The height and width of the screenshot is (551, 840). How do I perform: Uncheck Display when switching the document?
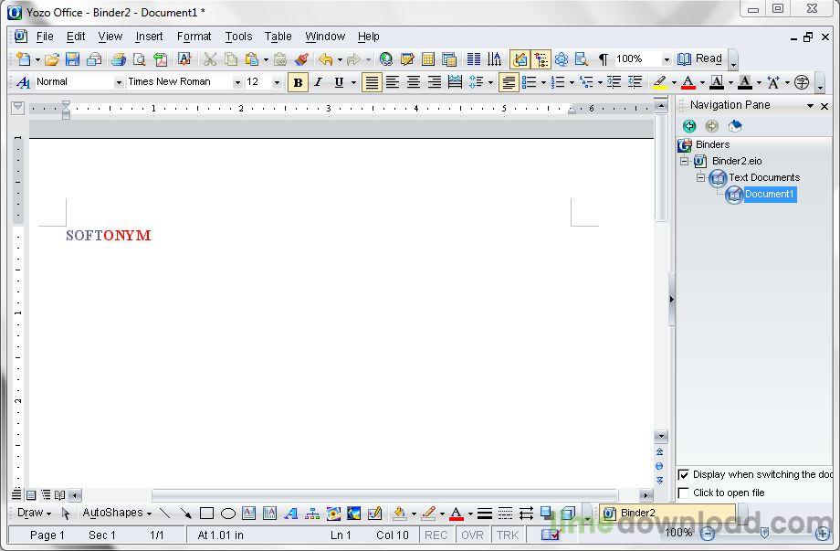683,475
